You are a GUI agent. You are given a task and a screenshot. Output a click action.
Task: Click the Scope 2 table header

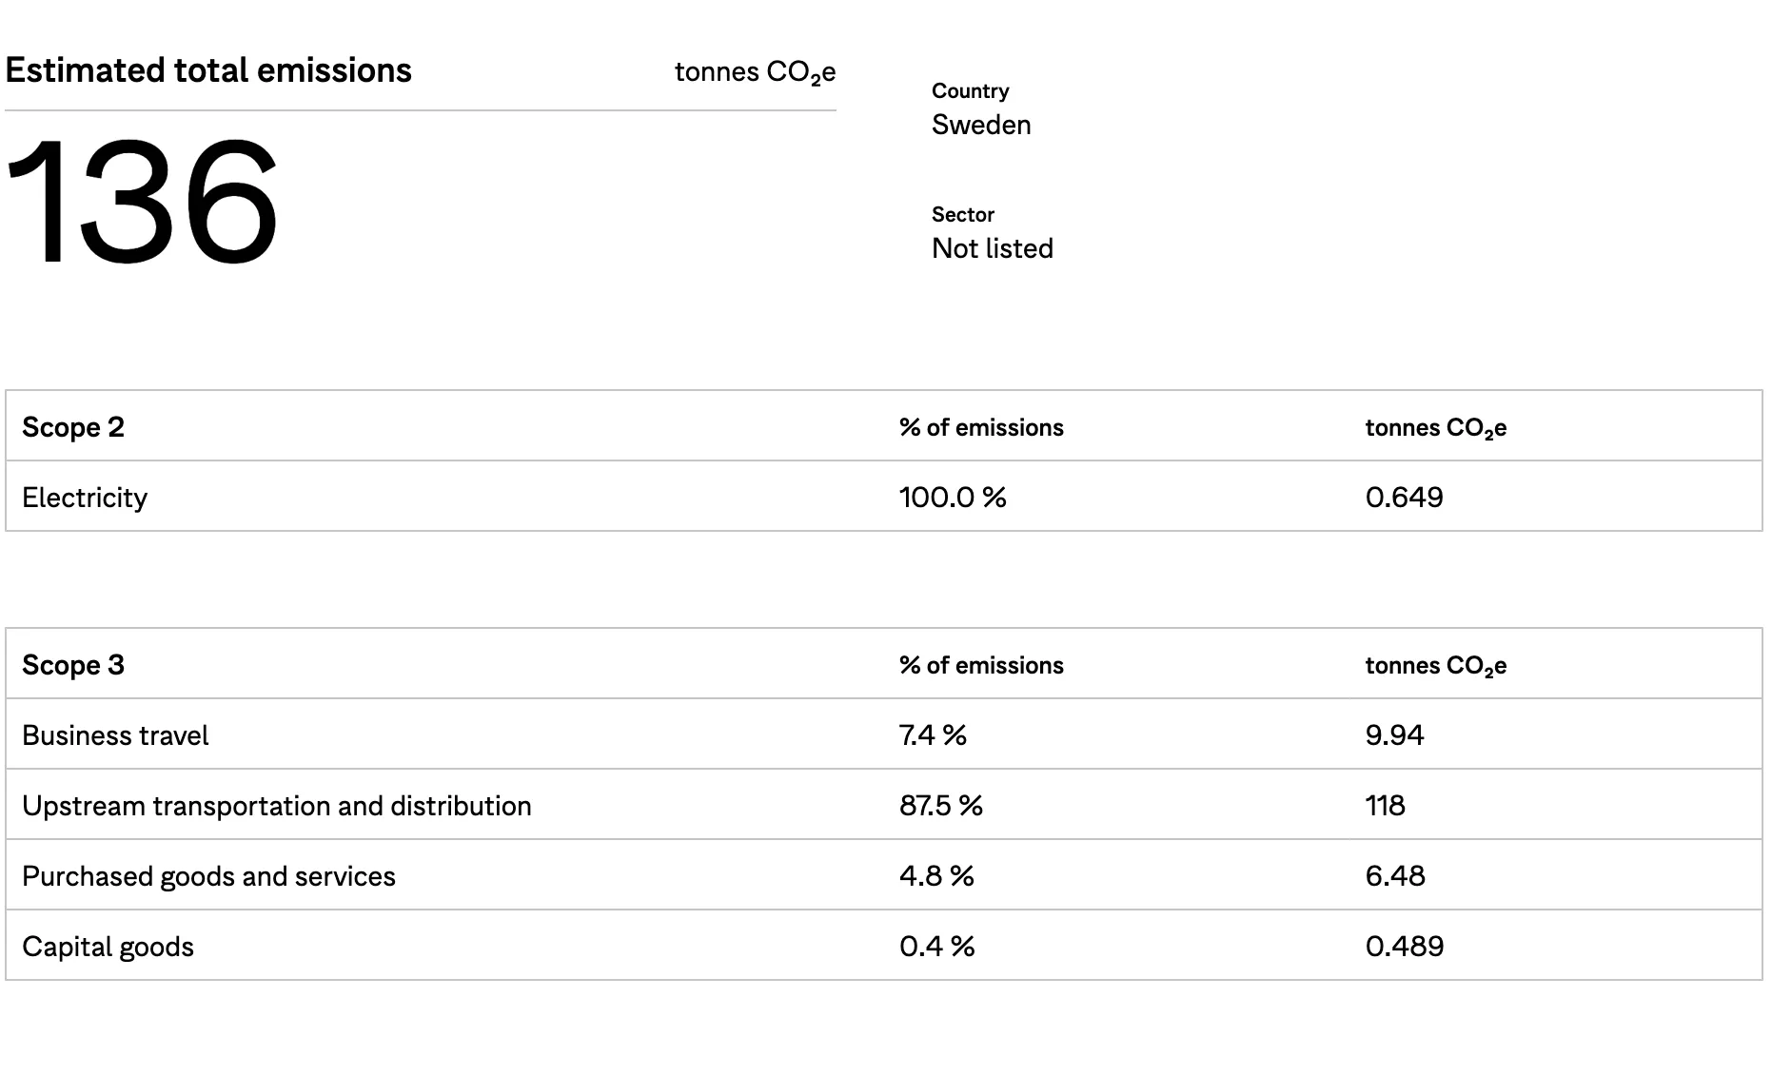(73, 427)
